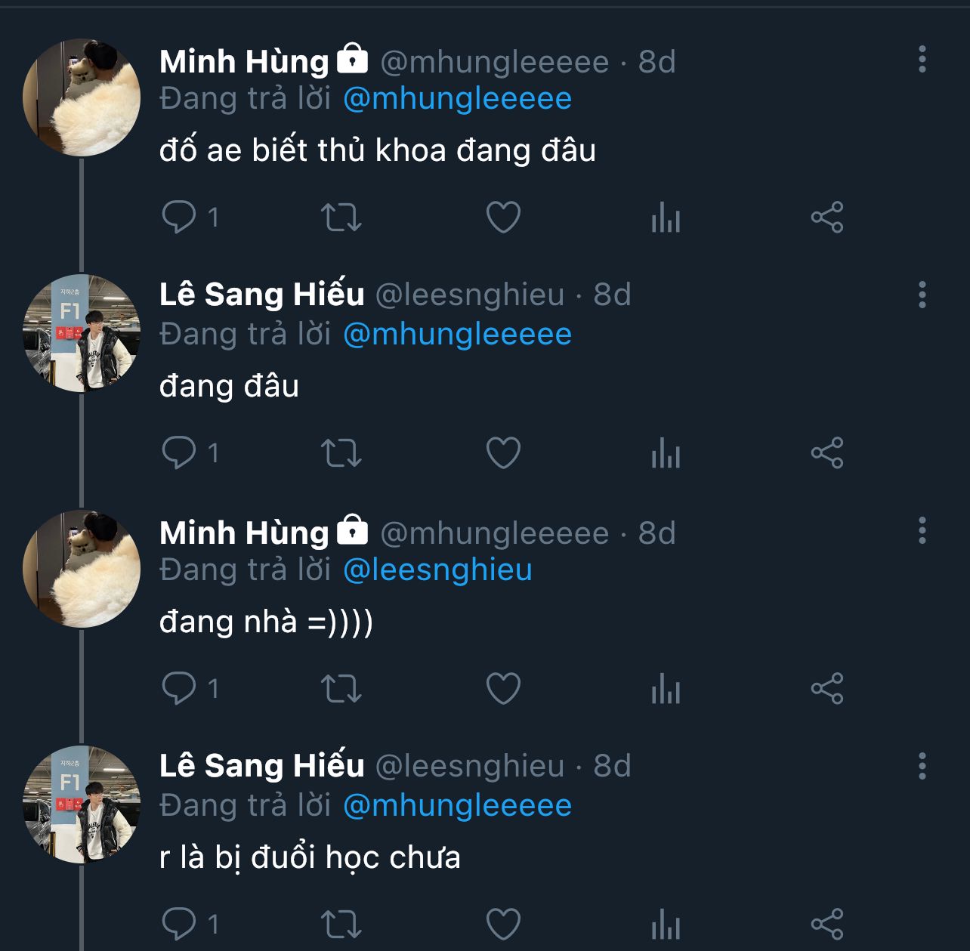Reply to "đố ae biết thủ khoa" tweet
The width and height of the screenshot is (970, 951).
[x=179, y=218]
